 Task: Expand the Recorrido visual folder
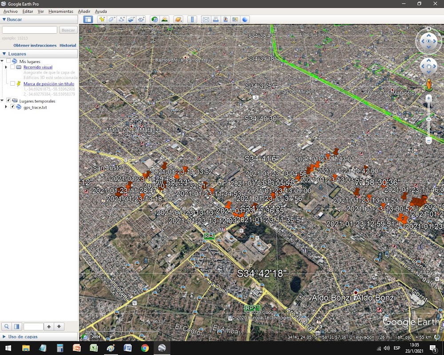[6, 67]
